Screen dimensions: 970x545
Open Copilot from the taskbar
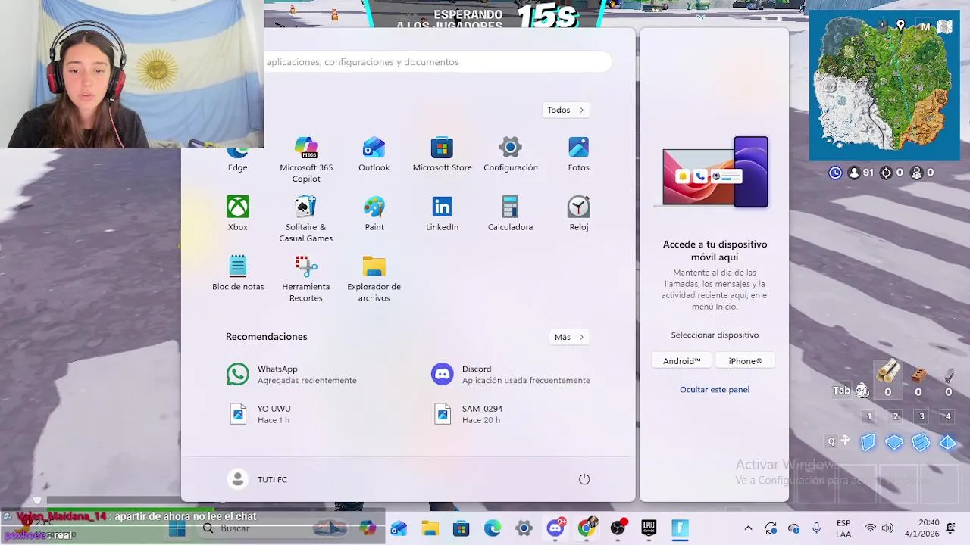tap(368, 528)
